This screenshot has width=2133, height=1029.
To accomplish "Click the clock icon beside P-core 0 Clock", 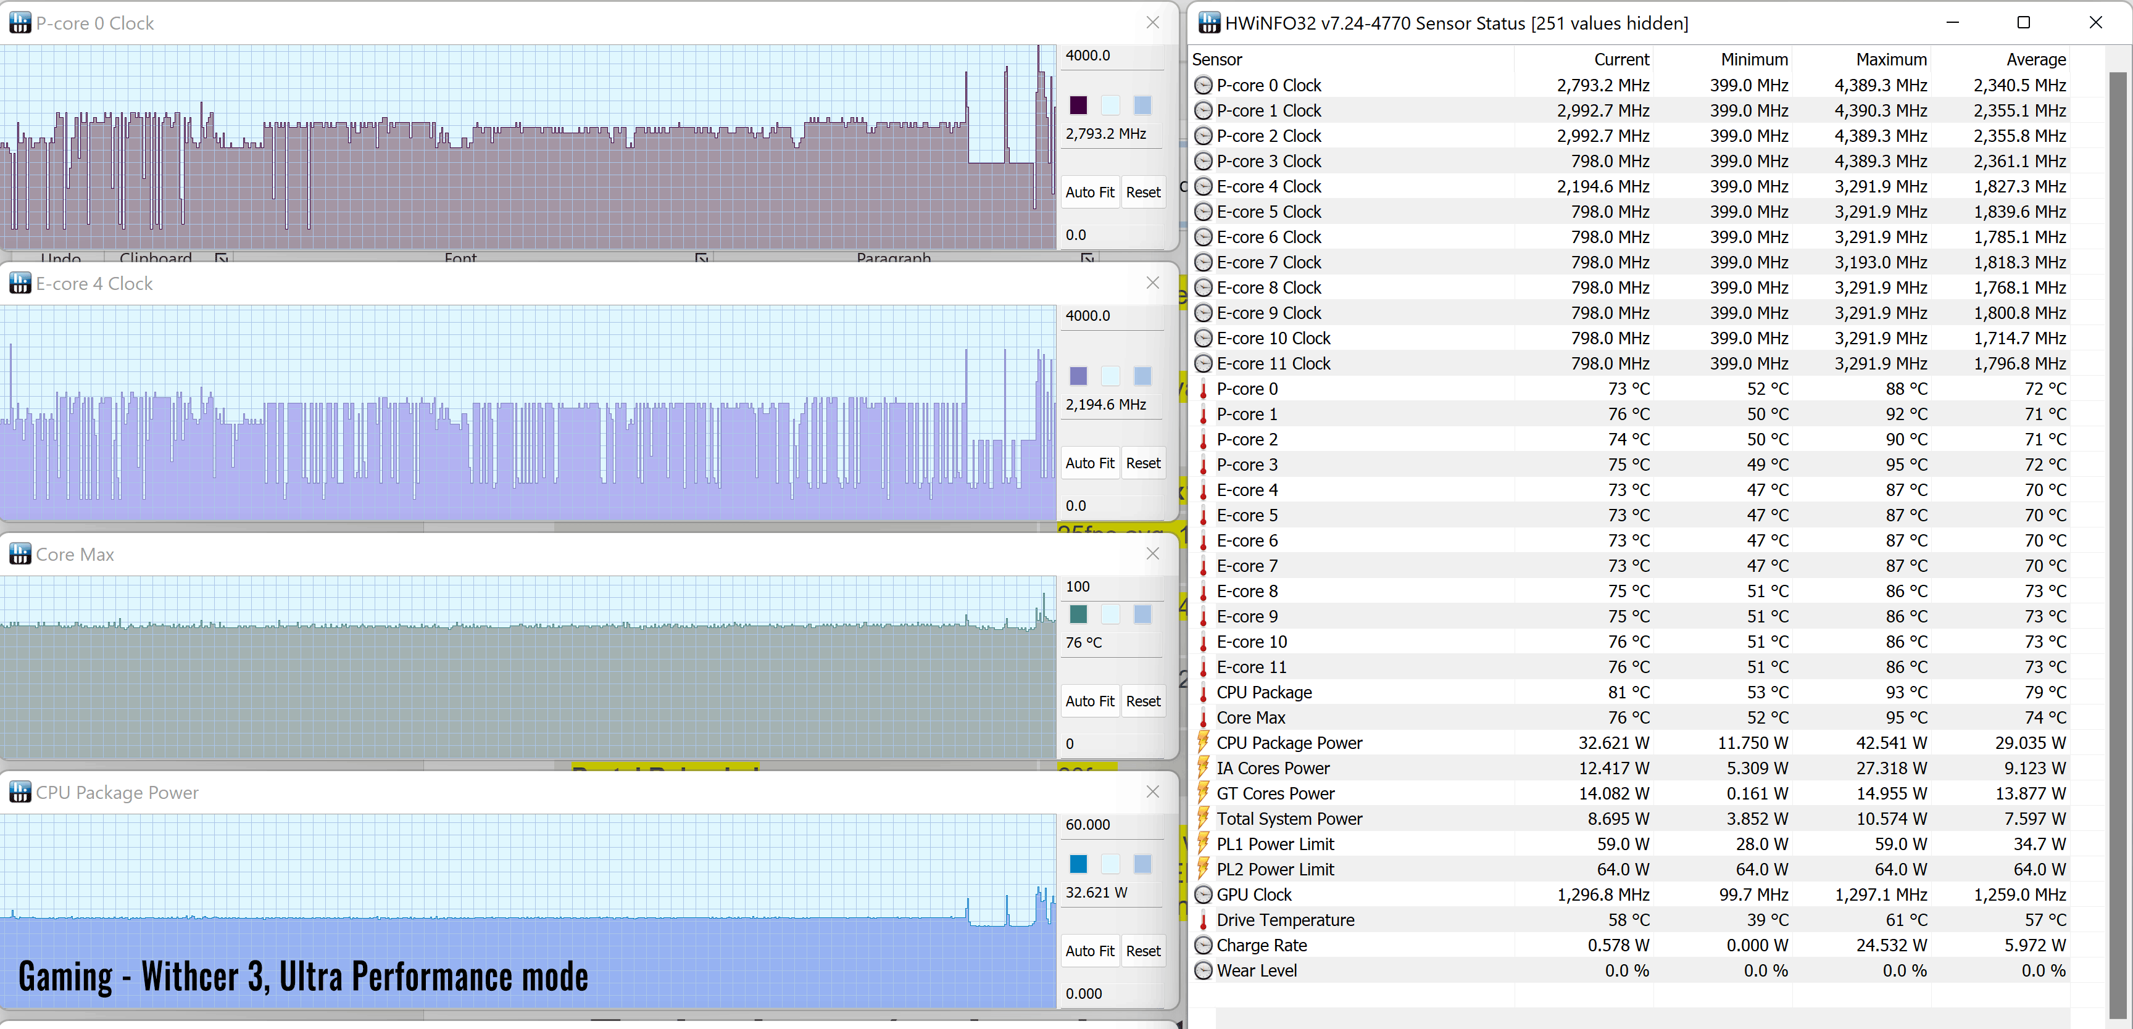I will pyautogui.click(x=1203, y=85).
